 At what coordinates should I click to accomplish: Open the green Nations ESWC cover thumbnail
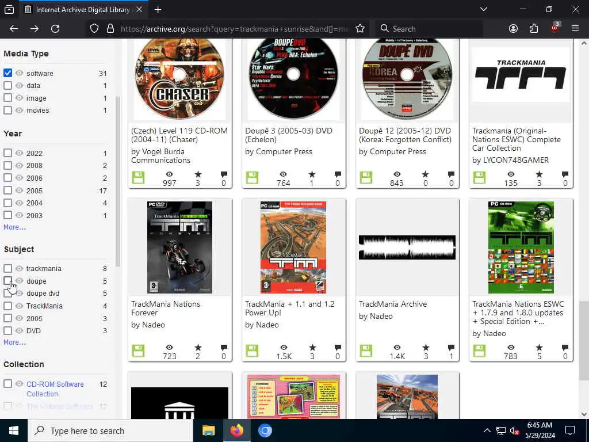(x=521, y=247)
